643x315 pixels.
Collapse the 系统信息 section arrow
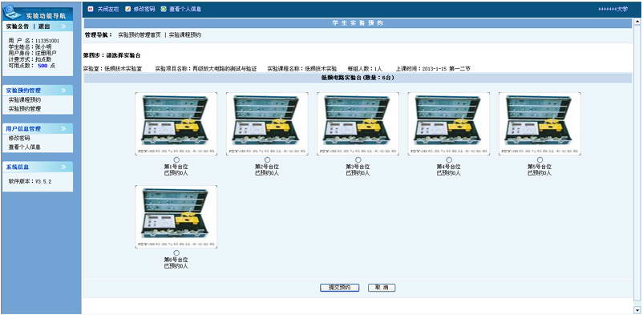click(x=63, y=168)
